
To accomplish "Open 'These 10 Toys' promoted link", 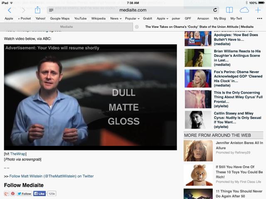I will tap(239, 172).
